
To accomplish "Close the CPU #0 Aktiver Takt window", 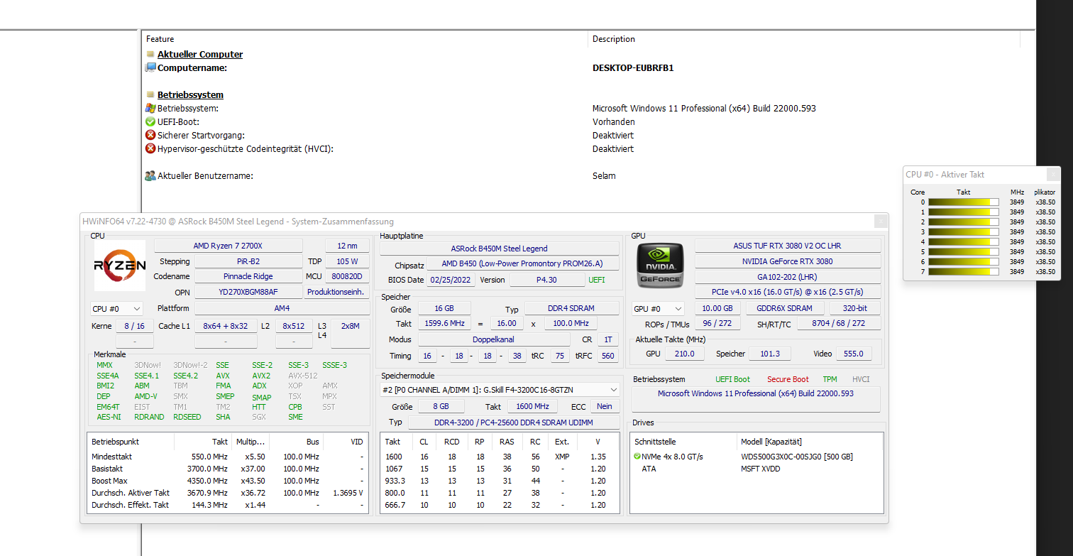I will 1054,174.
